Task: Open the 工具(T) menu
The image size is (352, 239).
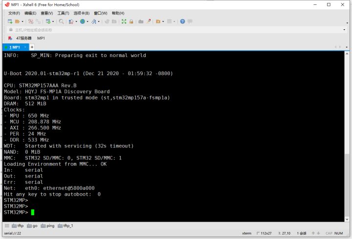Action: click(63, 13)
